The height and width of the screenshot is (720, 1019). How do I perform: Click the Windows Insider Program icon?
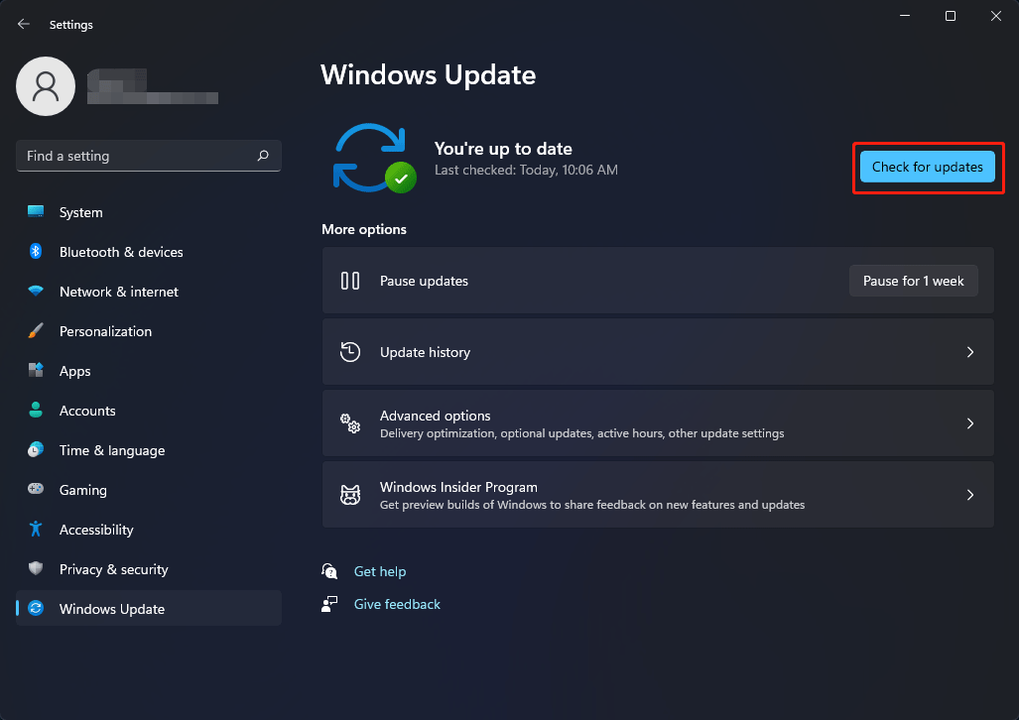click(x=349, y=494)
